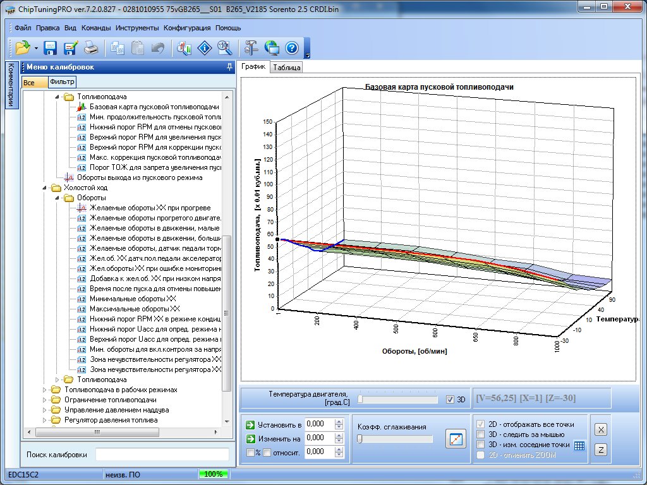Click the 'Фильтр' button in calibration menu
Screen dimensions: 647x485
coord(62,82)
